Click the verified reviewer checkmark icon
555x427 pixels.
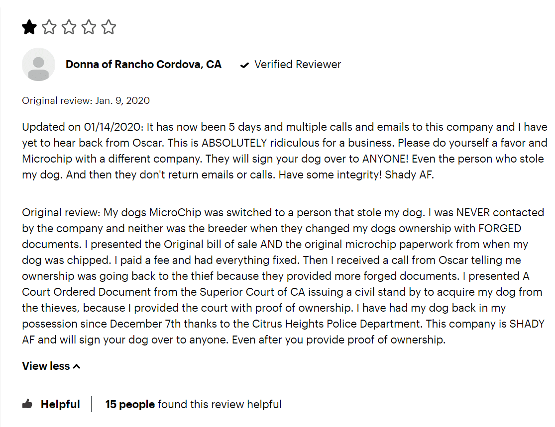[x=244, y=65]
